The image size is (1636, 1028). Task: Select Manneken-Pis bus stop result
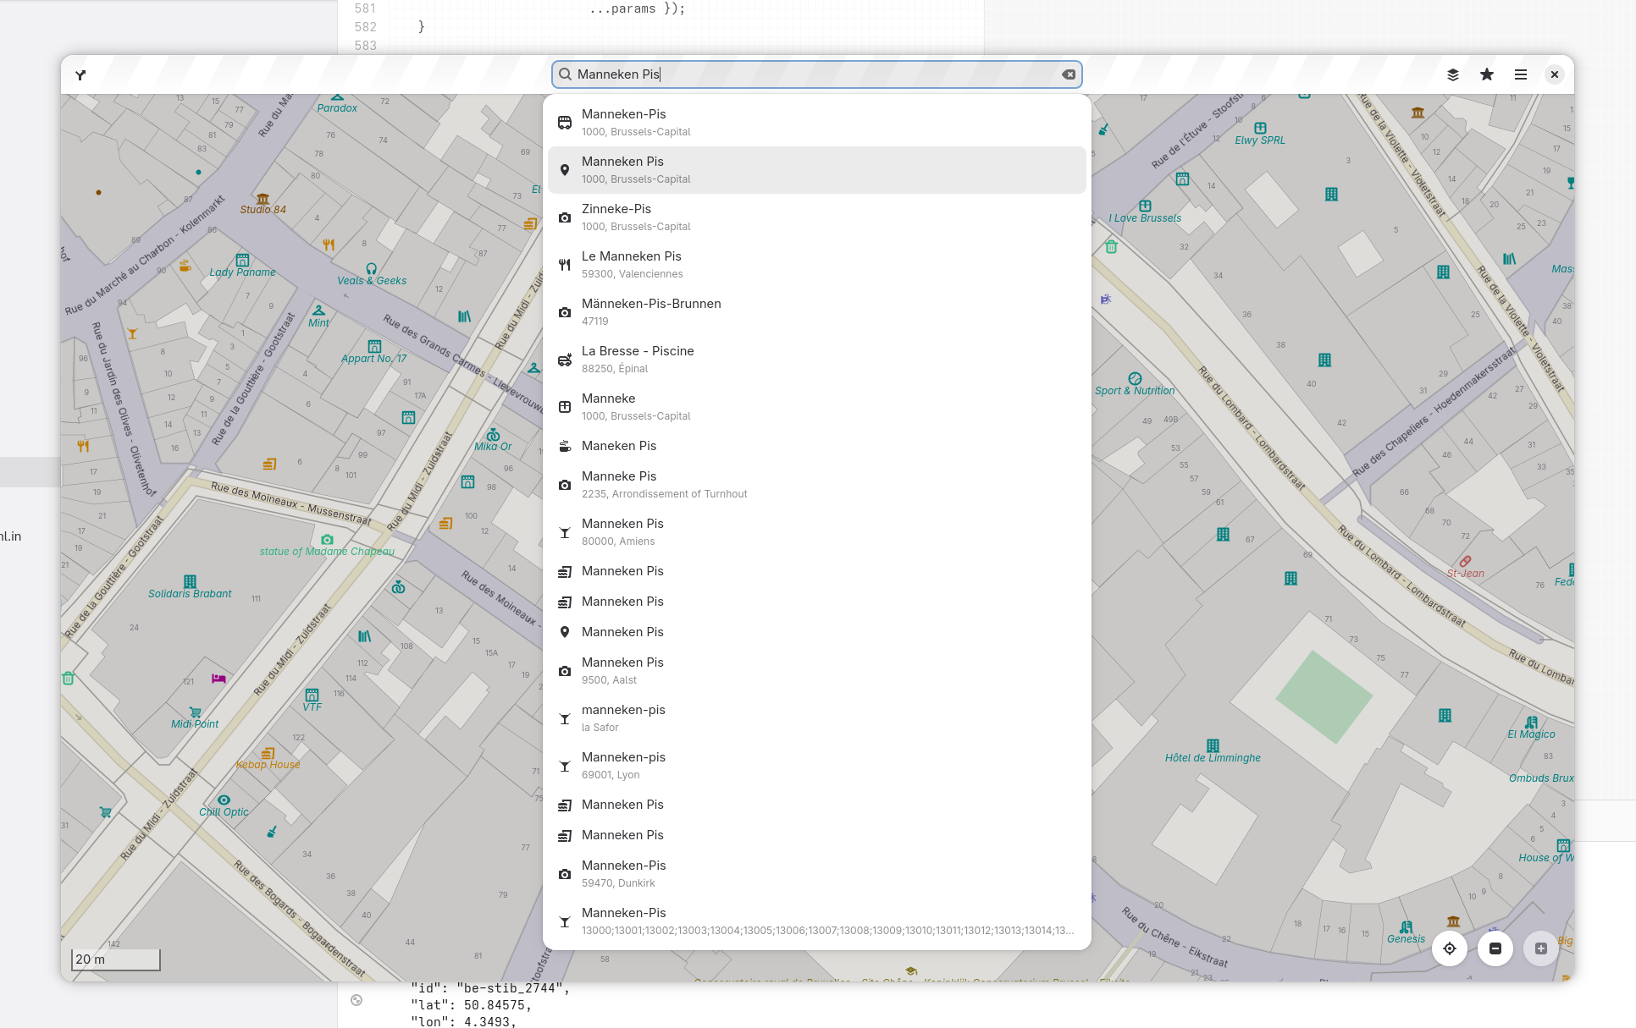816,123
